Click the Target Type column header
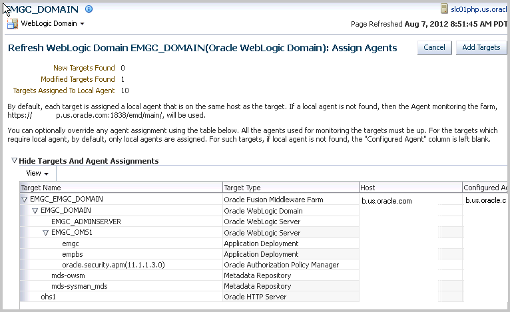Screen dimensions: 510x312 tap(291, 188)
